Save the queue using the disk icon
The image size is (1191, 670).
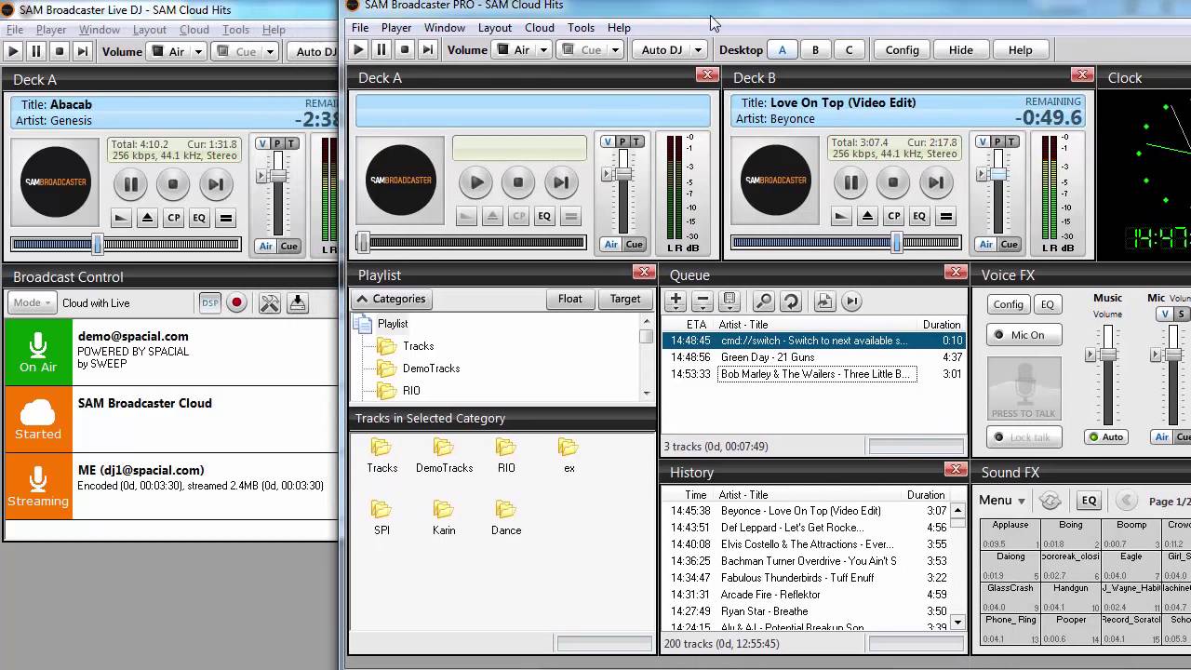click(x=729, y=301)
